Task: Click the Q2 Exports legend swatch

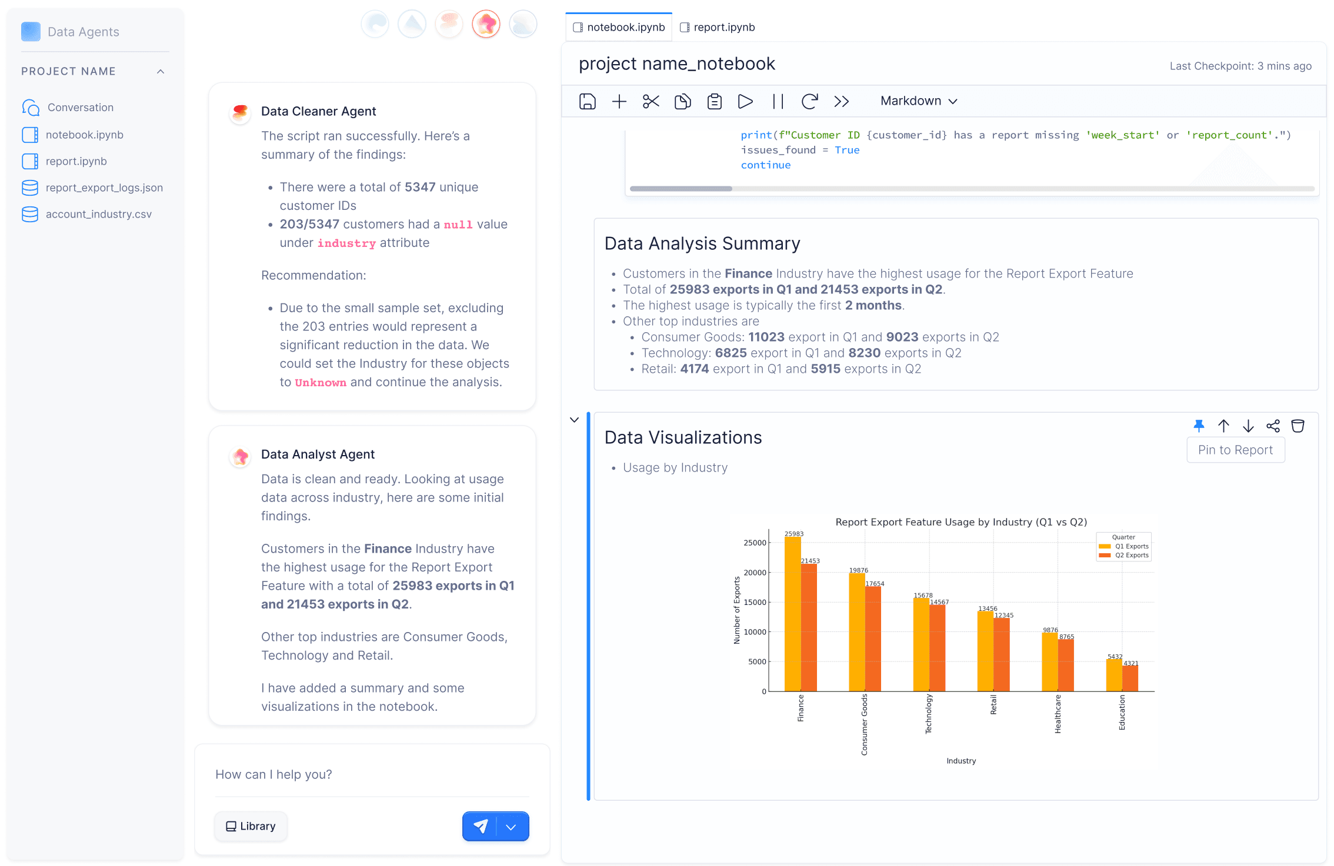Action: tap(1105, 555)
